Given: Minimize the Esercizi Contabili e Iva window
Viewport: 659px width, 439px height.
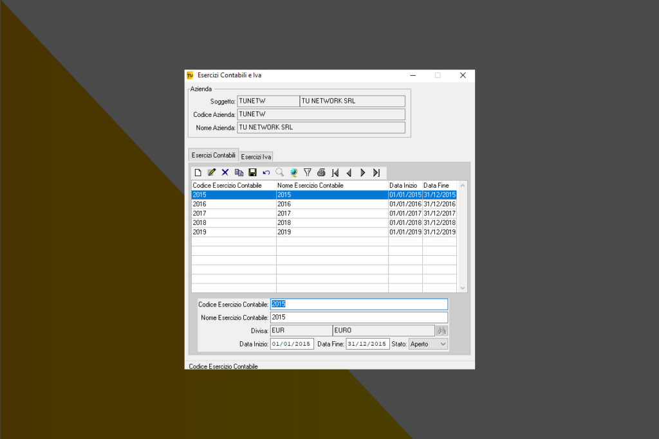Looking at the screenshot, I should [413, 76].
